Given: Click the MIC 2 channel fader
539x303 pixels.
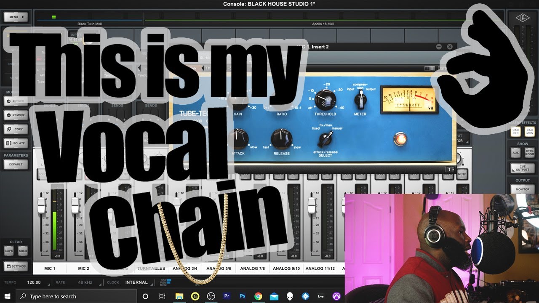Looking at the screenshot, I should [x=75, y=205].
